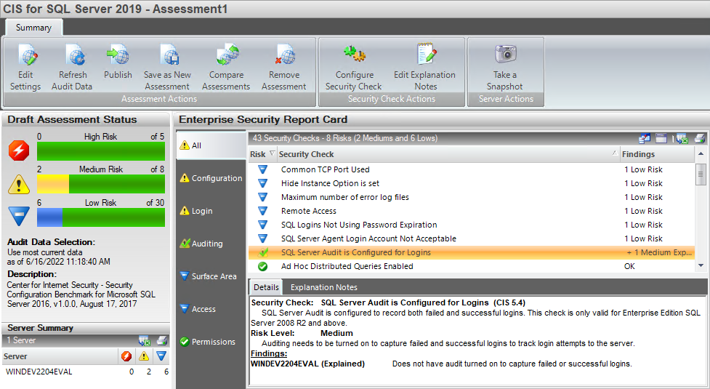This screenshot has height=389, width=710.
Task: Click Report Card pop-out window icon
Action: point(645,138)
